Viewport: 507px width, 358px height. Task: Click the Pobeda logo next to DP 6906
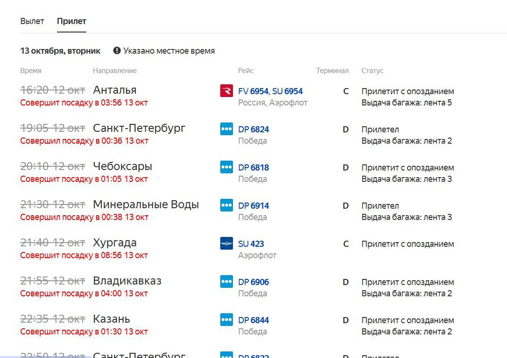click(x=226, y=282)
